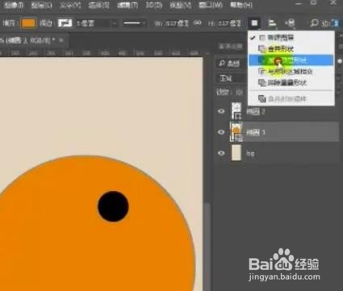343x291 pixels.
Task: Open the Window (W) menu
Action: pyautogui.click(x=211, y=5)
